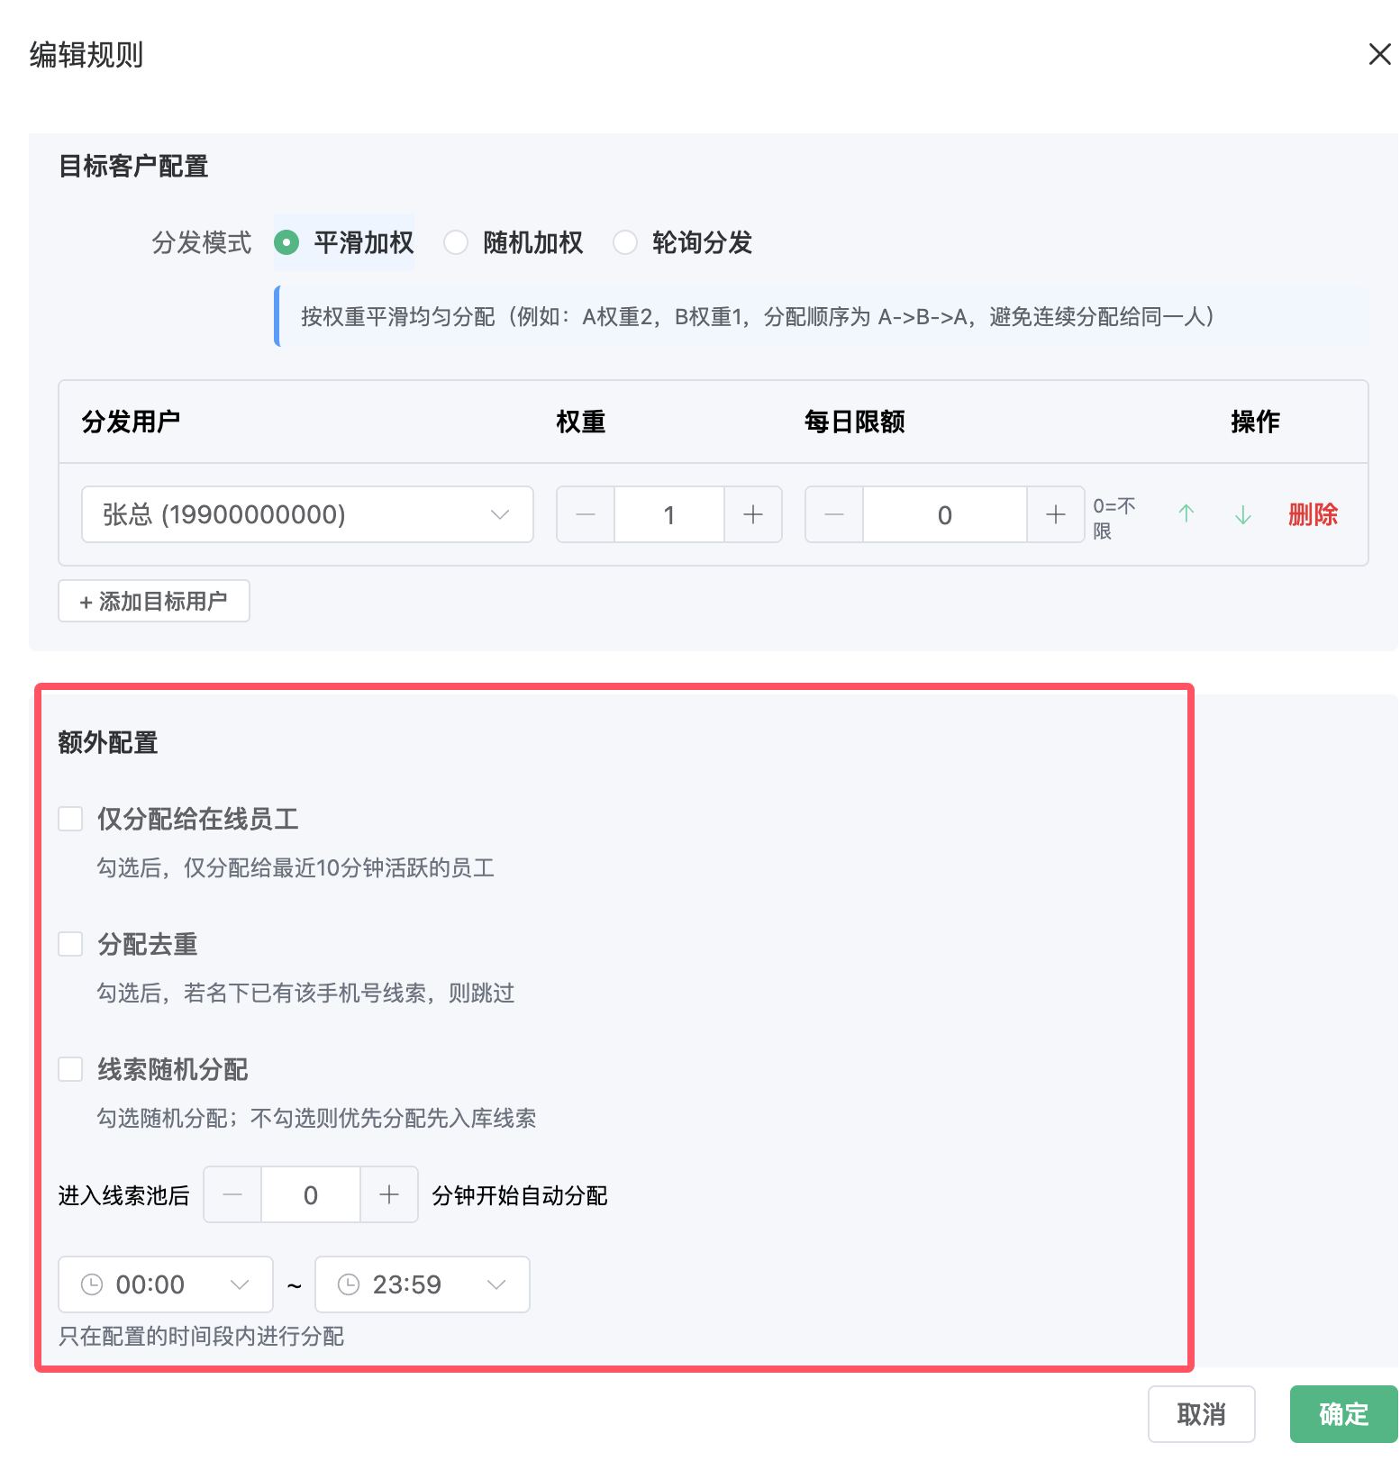Select 平滑加权 distribution mode
The height and width of the screenshot is (1470, 1400).
(286, 242)
